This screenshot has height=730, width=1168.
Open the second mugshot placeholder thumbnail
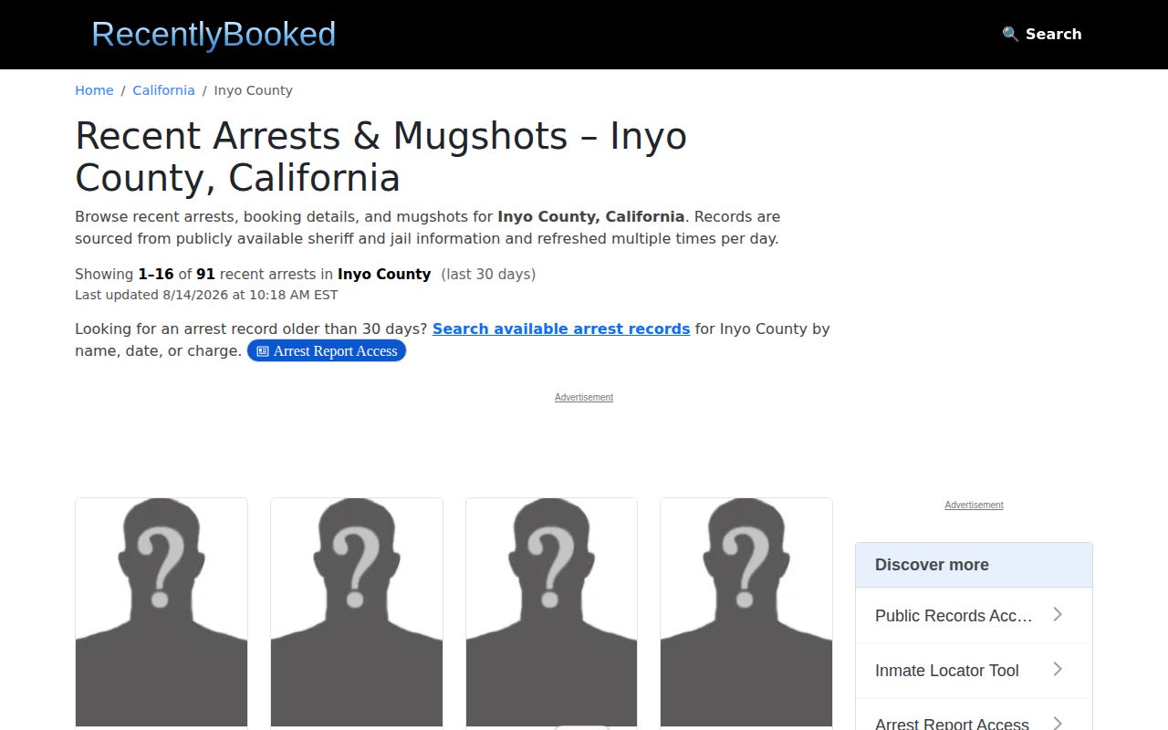[x=357, y=612]
